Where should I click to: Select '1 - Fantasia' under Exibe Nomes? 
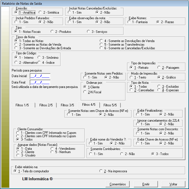(129, 22)
